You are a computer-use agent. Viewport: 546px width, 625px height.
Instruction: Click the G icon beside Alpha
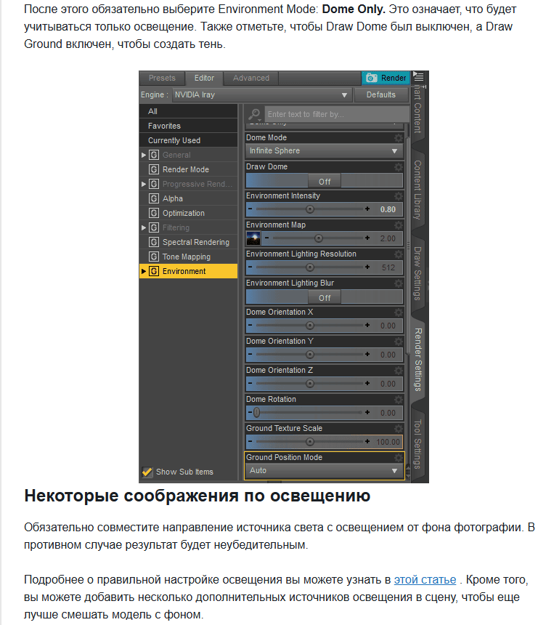click(x=154, y=198)
